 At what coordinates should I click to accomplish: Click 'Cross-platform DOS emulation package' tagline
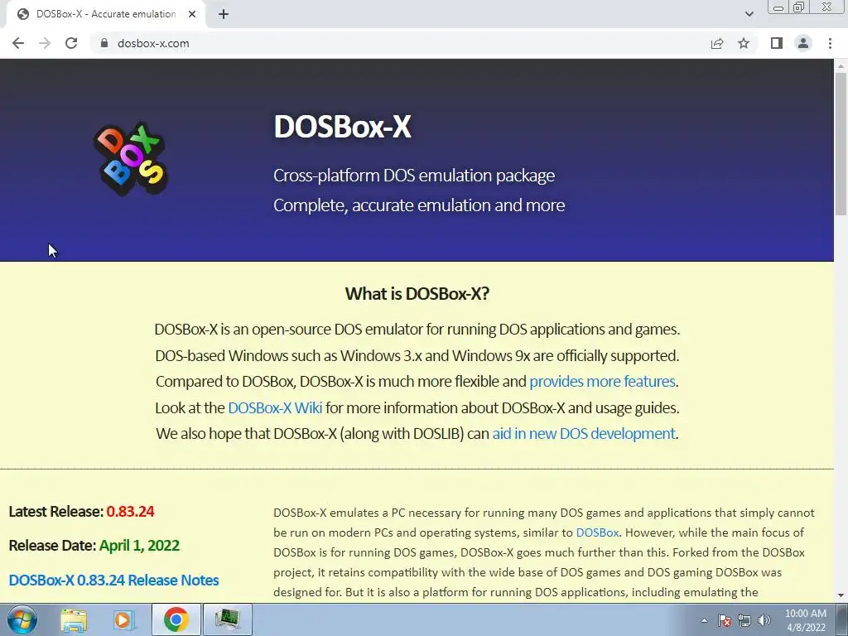(414, 176)
